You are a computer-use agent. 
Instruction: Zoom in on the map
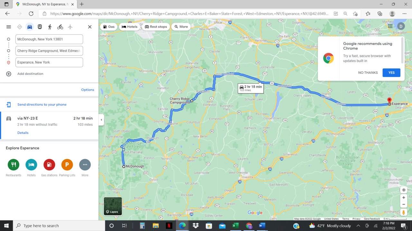click(x=404, y=198)
